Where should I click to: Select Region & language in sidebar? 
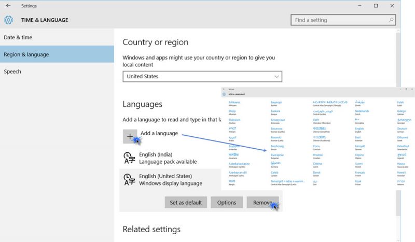point(57,54)
